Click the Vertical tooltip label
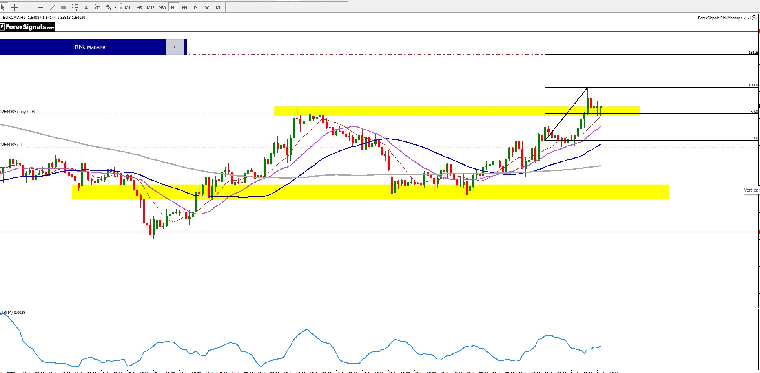This screenshot has width=760, height=373. click(x=751, y=190)
